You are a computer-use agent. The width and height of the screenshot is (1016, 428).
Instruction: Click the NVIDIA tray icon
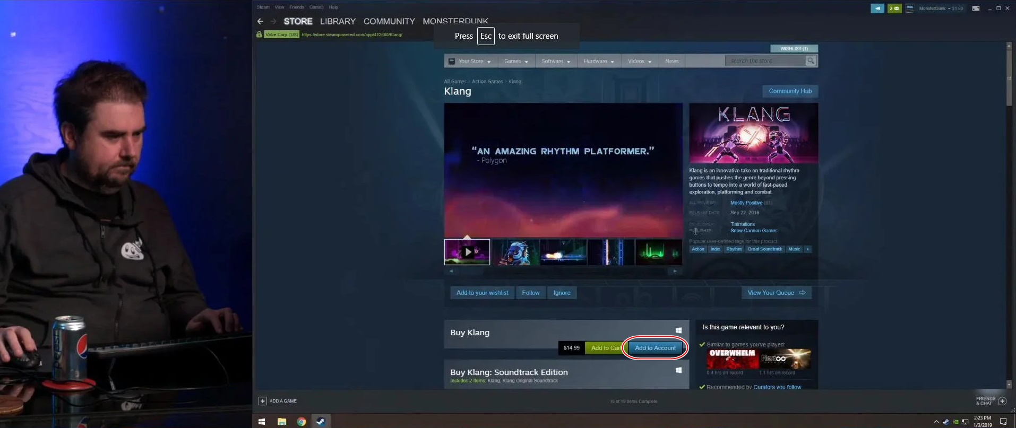tap(955, 422)
